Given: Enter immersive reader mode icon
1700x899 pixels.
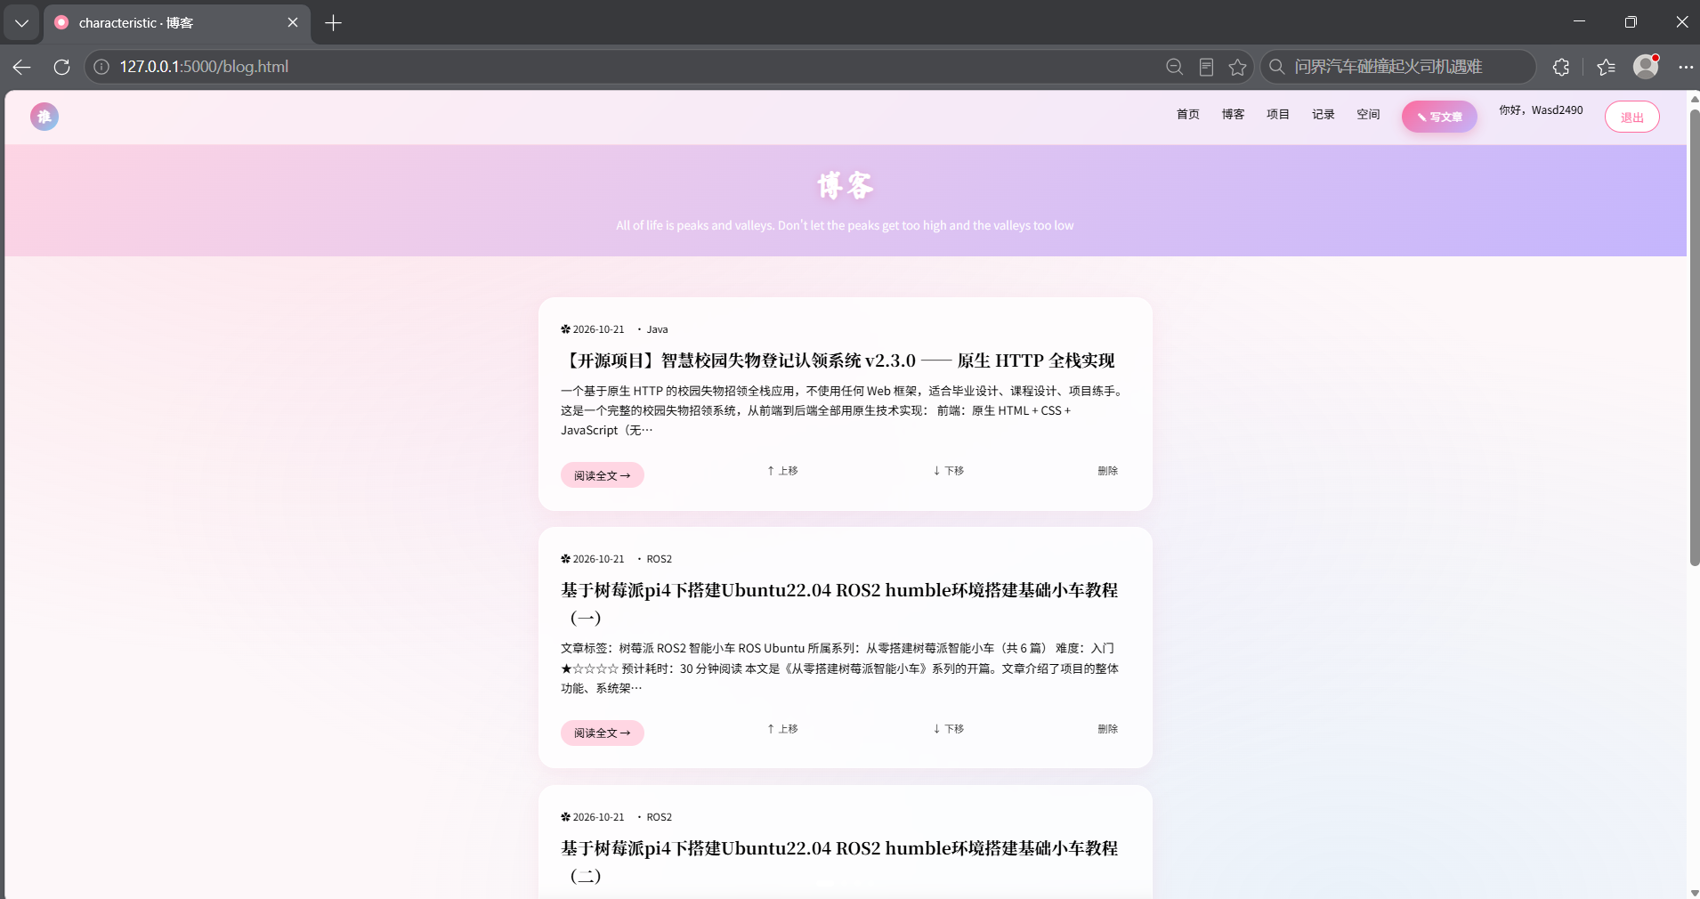Looking at the screenshot, I should coord(1206,67).
